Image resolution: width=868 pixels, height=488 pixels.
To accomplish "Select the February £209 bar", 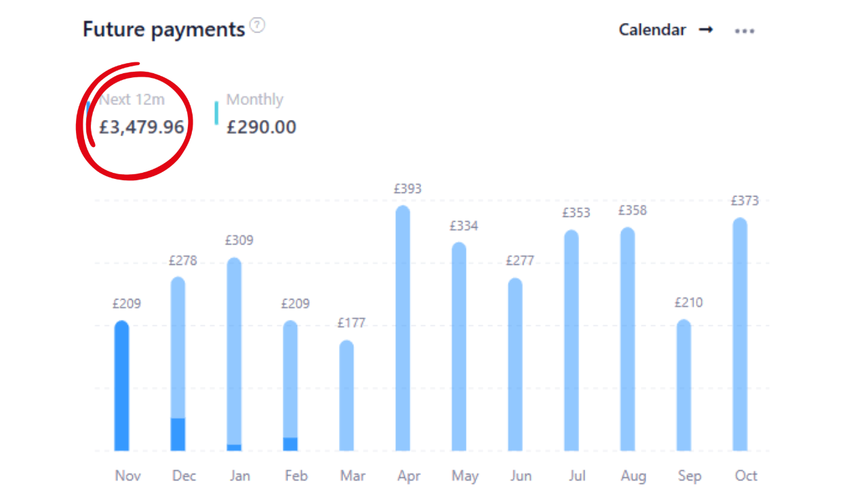I will tap(290, 386).
